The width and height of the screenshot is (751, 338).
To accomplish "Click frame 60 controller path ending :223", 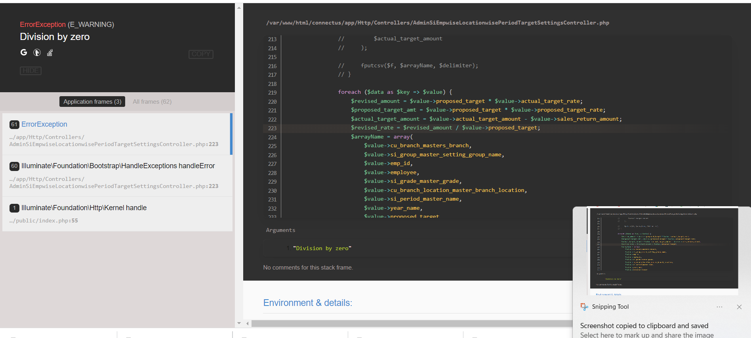I will tap(114, 183).
